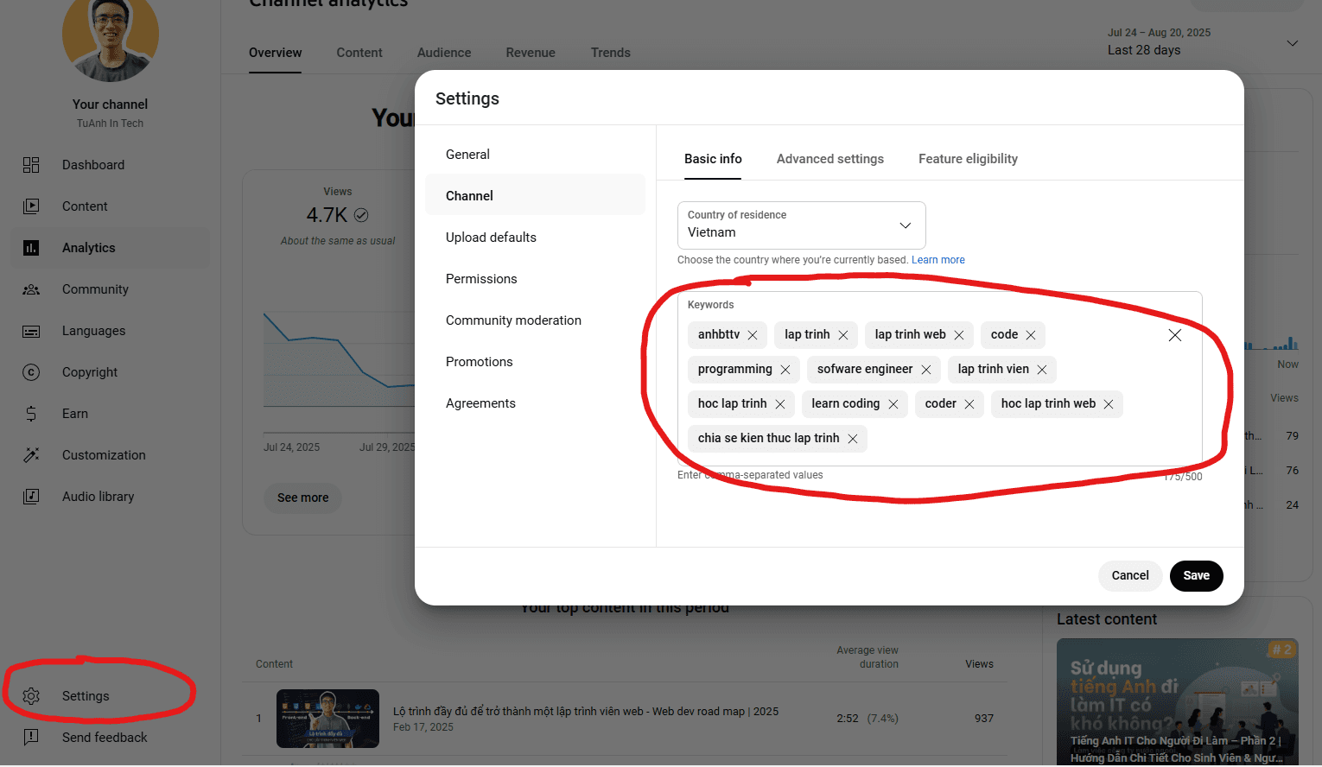Open the top video thumbnail in content list
This screenshot has width=1322, height=767.
click(x=327, y=719)
